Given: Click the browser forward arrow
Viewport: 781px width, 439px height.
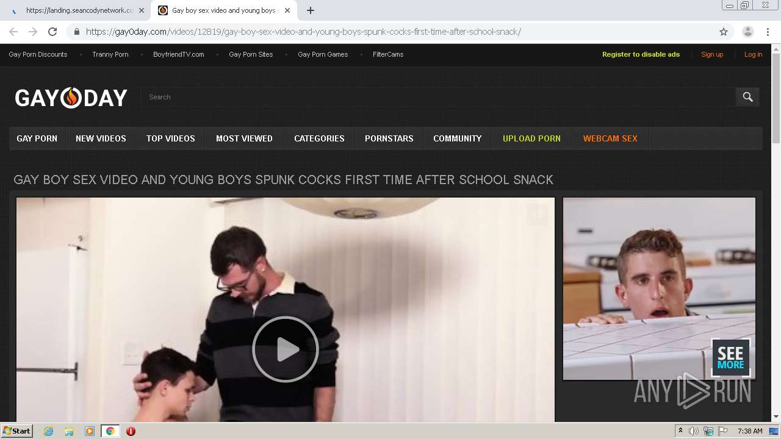Looking at the screenshot, I should point(33,32).
